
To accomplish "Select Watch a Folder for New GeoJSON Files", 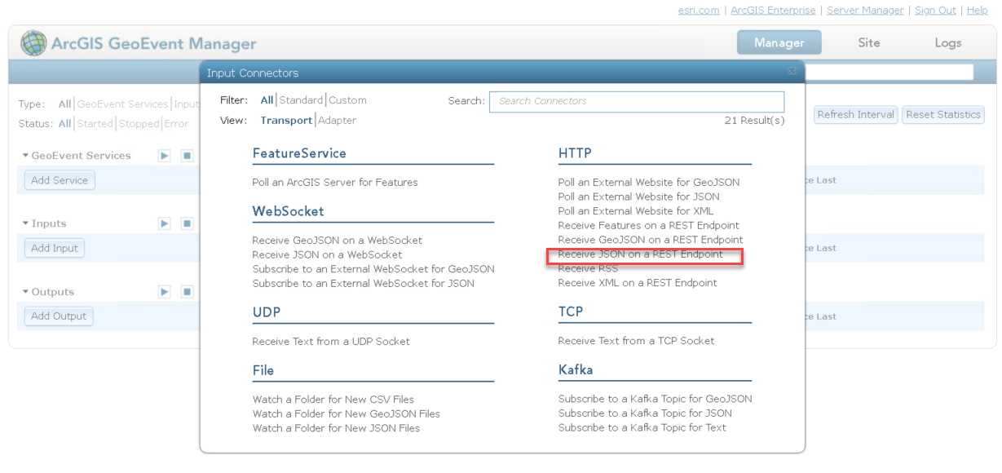I will (347, 413).
